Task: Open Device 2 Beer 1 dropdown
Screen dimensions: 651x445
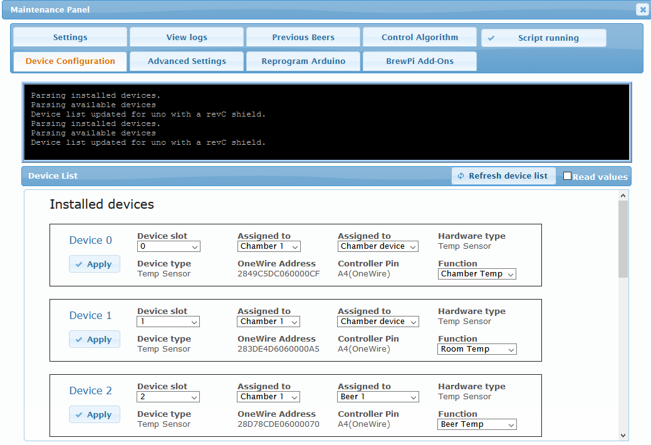Action: pyautogui.click(x=378, y=397)
